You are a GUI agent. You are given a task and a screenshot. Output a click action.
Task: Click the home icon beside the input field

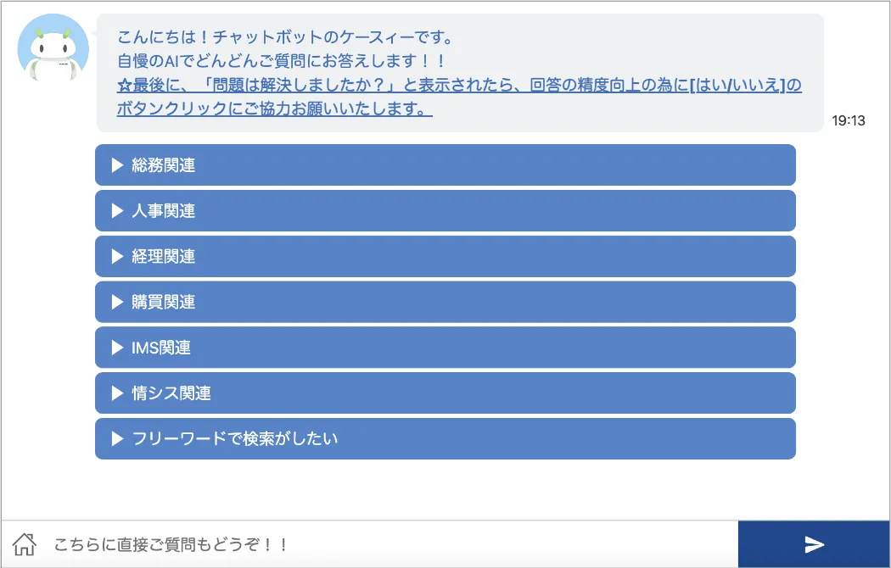point(25,544)
